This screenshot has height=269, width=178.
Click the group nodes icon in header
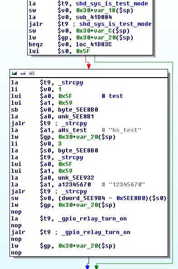32,73
